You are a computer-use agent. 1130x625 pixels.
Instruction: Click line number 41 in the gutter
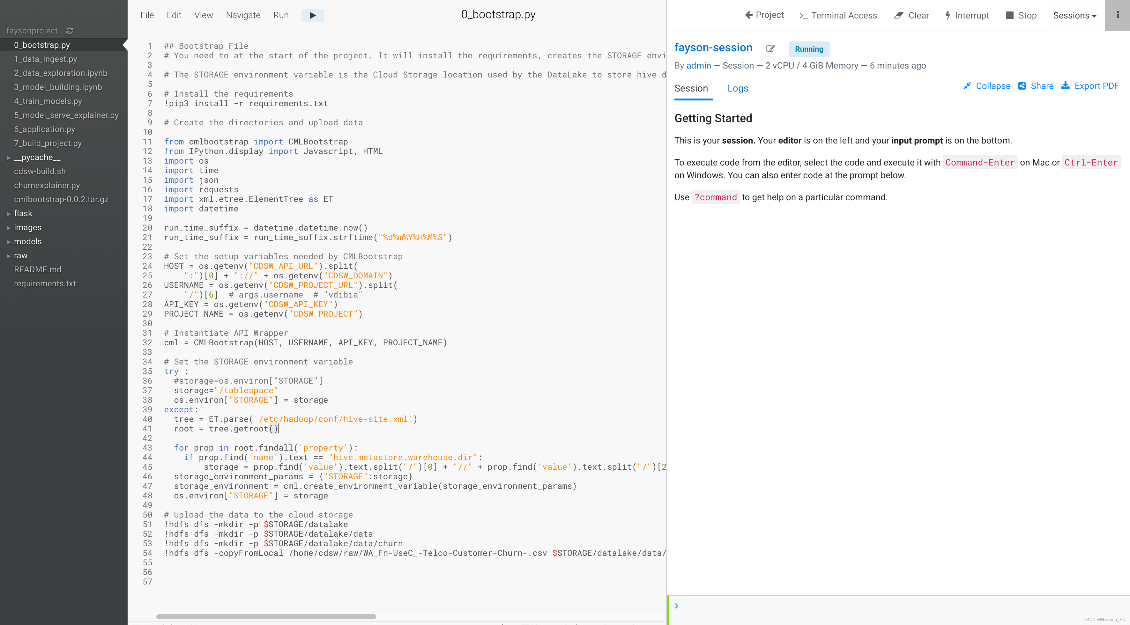point(147,429)
